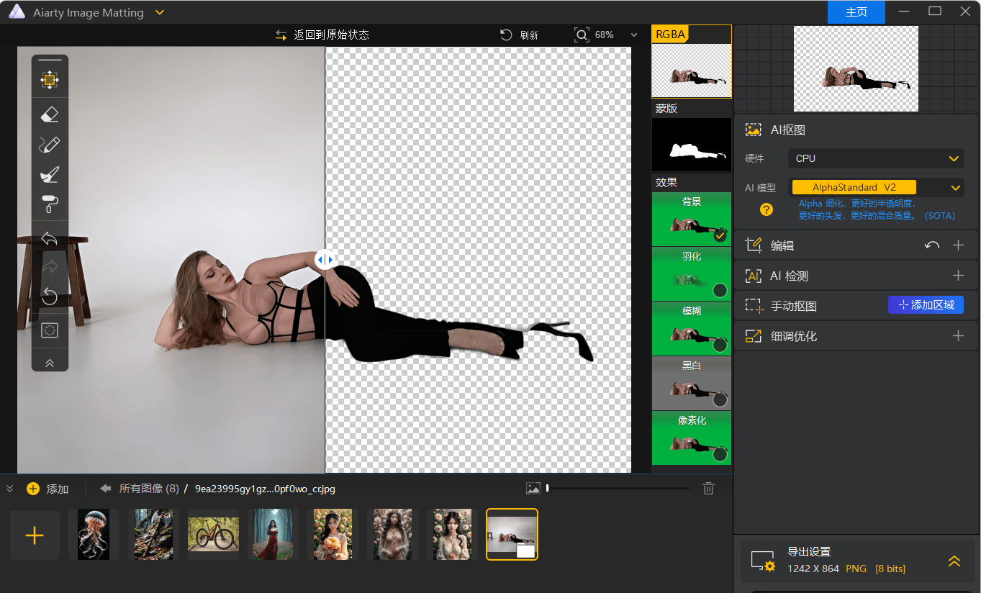The image size is (981, 593).
Task: Click the thumbnail size slider
Action: (618, 489)
